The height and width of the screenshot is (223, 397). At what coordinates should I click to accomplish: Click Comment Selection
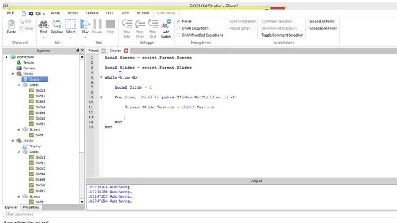[277, 22]
